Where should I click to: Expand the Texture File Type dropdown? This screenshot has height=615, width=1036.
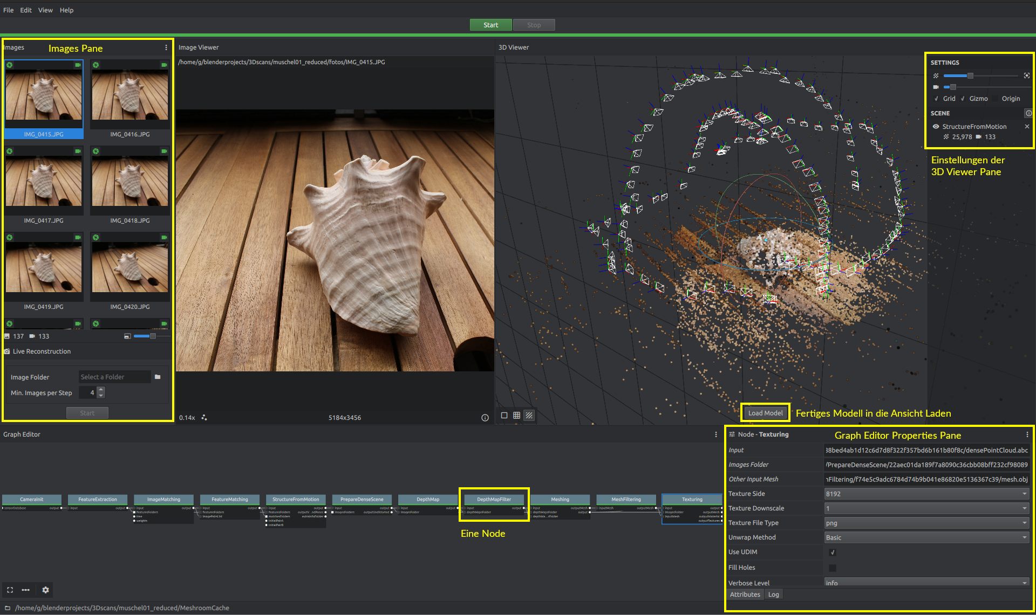coord(926,523)
